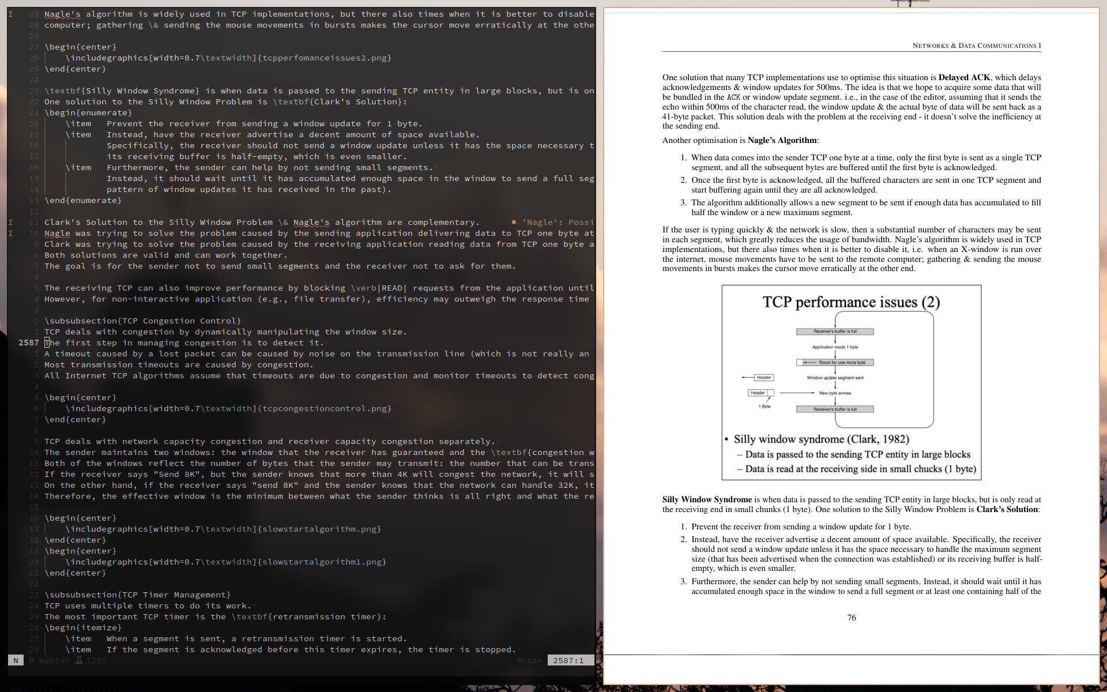Image resolution: width=1107 pixels, height=692 pixels.
Task: Click the 'Nagle's Algorithm' bold heading in PDF
Action: (782, 140)
